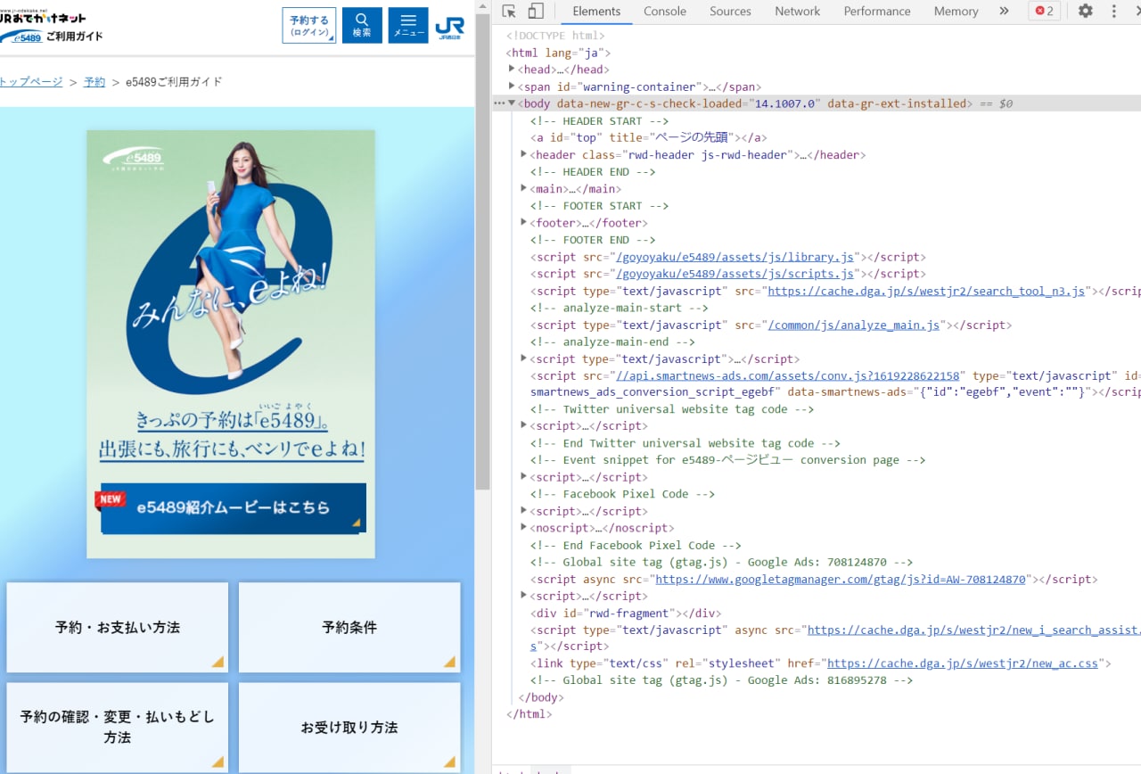Open the new_i_search_assist script link
Screen dimensions: 1141x774
click(x=973, y=630)
